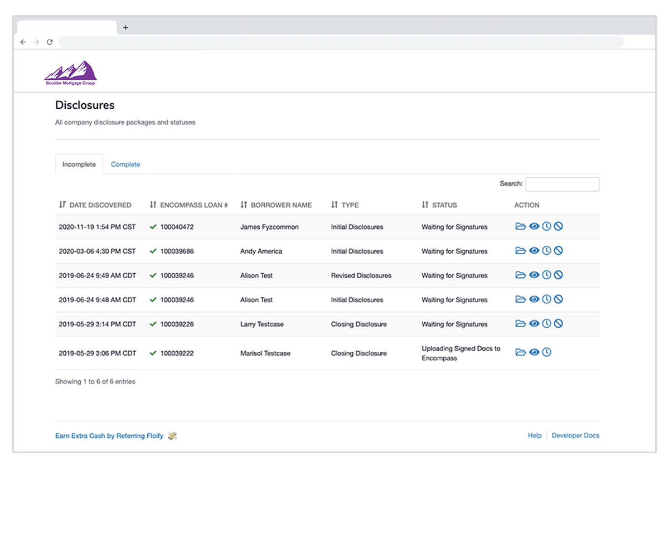Viewport: 669px width, 543px height.
Task: Click eye icon for Marisol Testcase
Action: [x=534, y=352]
